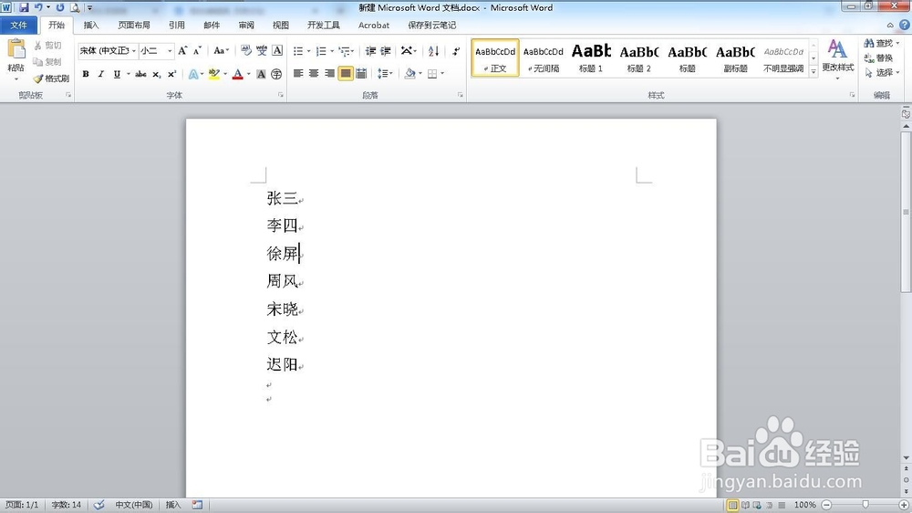Open the Font dialog launcher
This screenshot has width=912, height=513.
point(280,95)
